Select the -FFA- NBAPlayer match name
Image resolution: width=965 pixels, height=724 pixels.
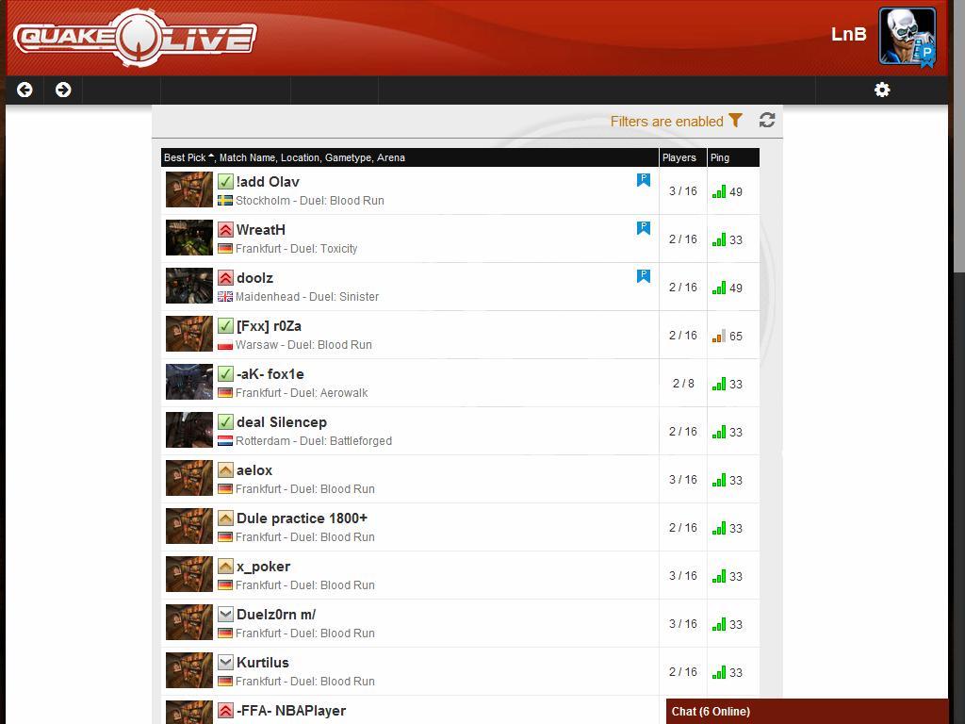(x=291, y=710)
